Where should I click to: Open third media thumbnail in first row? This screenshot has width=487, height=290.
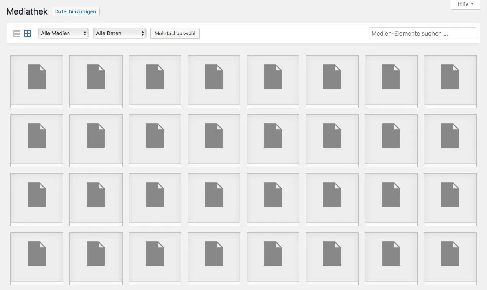click(x=155, y=82)
